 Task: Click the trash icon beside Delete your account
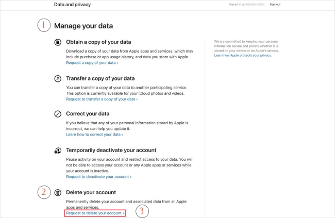click(x=58, y=193)
